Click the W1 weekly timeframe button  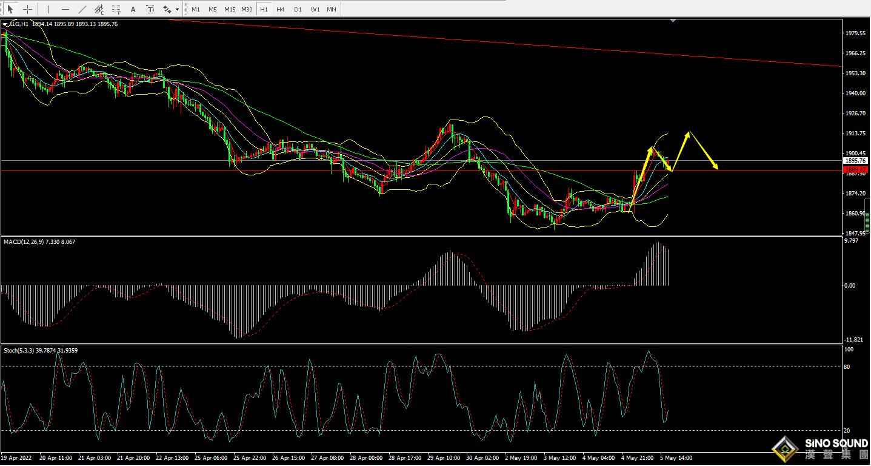click(x=315, y=9)
